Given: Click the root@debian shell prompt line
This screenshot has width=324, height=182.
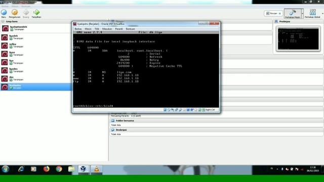Looking at the screenshot, I should 93,106.
